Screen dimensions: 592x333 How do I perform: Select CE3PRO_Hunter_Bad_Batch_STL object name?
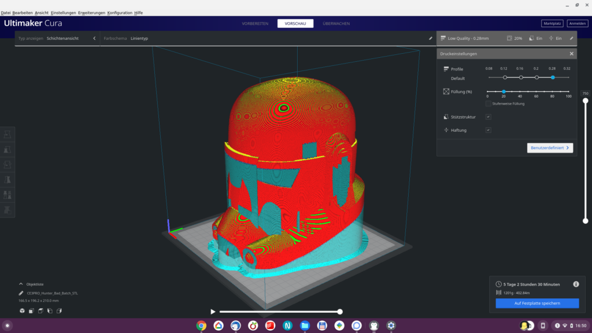click(53, 293)
